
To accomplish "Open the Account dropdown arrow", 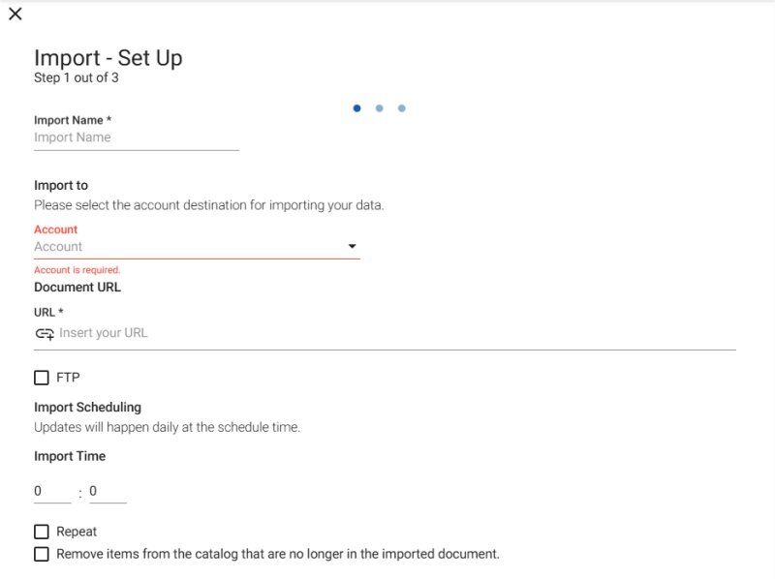I will pos(353,247).
